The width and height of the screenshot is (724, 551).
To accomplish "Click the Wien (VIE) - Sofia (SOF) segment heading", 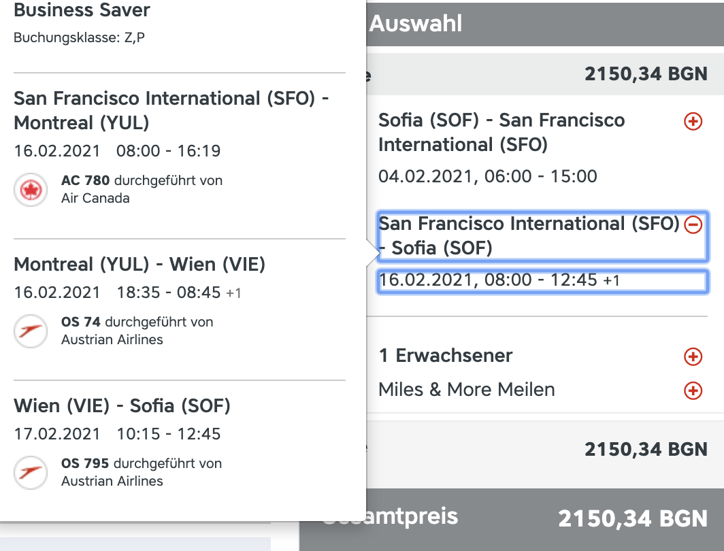I will pos(122,405).
